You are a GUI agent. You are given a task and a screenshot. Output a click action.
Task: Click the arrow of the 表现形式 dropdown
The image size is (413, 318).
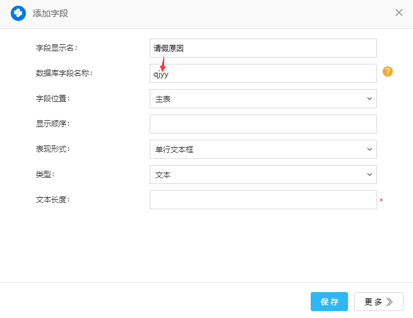(x=369, y=149)
